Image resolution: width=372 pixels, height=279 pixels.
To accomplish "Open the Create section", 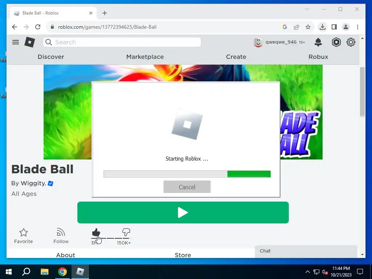I will (x=236, y=57).
